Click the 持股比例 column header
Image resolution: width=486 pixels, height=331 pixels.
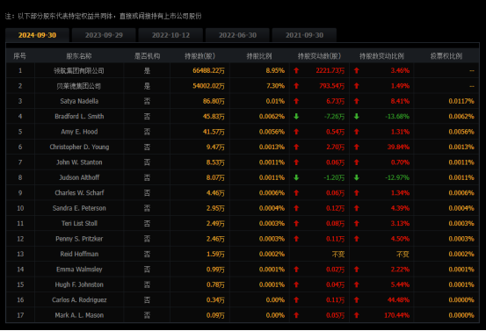[x=259, y=56]
